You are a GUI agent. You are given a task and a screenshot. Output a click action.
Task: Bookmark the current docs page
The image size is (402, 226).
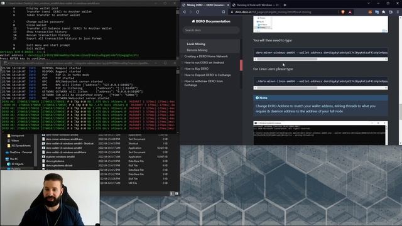(x=224, y=12)
